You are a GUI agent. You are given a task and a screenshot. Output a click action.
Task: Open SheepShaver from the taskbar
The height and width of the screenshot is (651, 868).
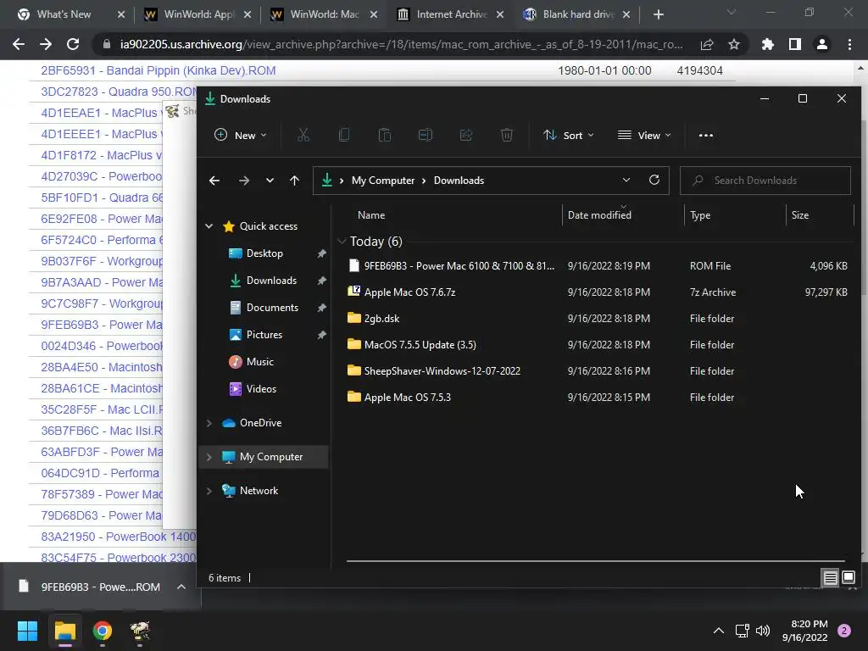[140, 631]
